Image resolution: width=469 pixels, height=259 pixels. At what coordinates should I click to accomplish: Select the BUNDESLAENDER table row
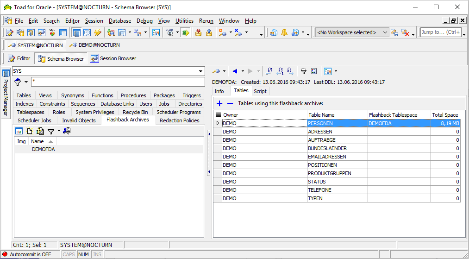point(337,148)
